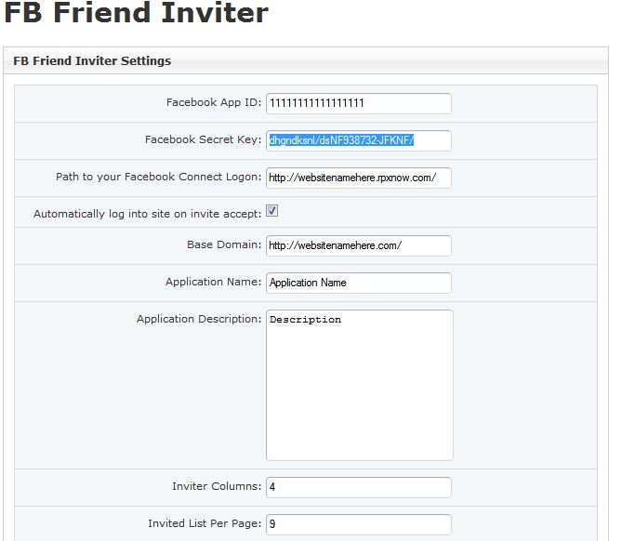
Task: Click the "Path to your Facebook Connect Logon:" label
Action: 158,178
